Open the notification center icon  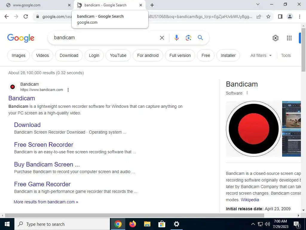tap(297, 224)
